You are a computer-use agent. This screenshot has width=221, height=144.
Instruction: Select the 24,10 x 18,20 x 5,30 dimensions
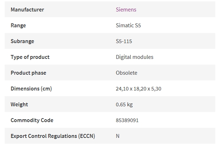click(139, 89)
